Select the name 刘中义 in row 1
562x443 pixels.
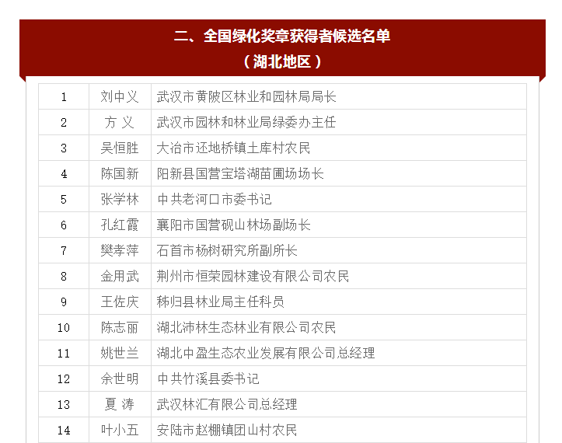coord(120,97)
